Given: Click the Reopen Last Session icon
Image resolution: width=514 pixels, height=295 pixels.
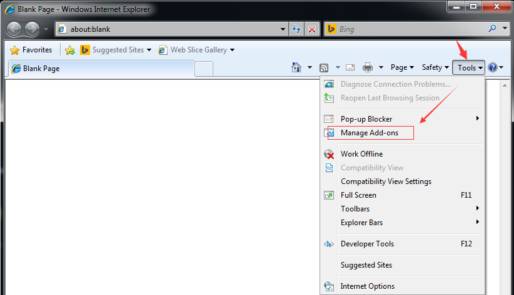Looking at the screenshot, I should pyautogui.click(x=329, y=98).
